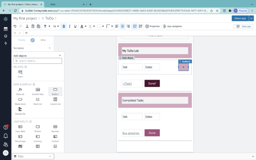This screenshot has height=160, width=256.
Task: Toggle Underline formatting
Action: 75,26
